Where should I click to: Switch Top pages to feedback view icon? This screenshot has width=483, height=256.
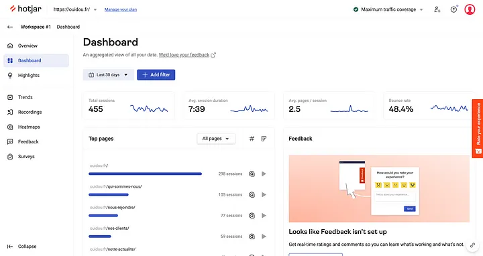click(x=264, y=139)
